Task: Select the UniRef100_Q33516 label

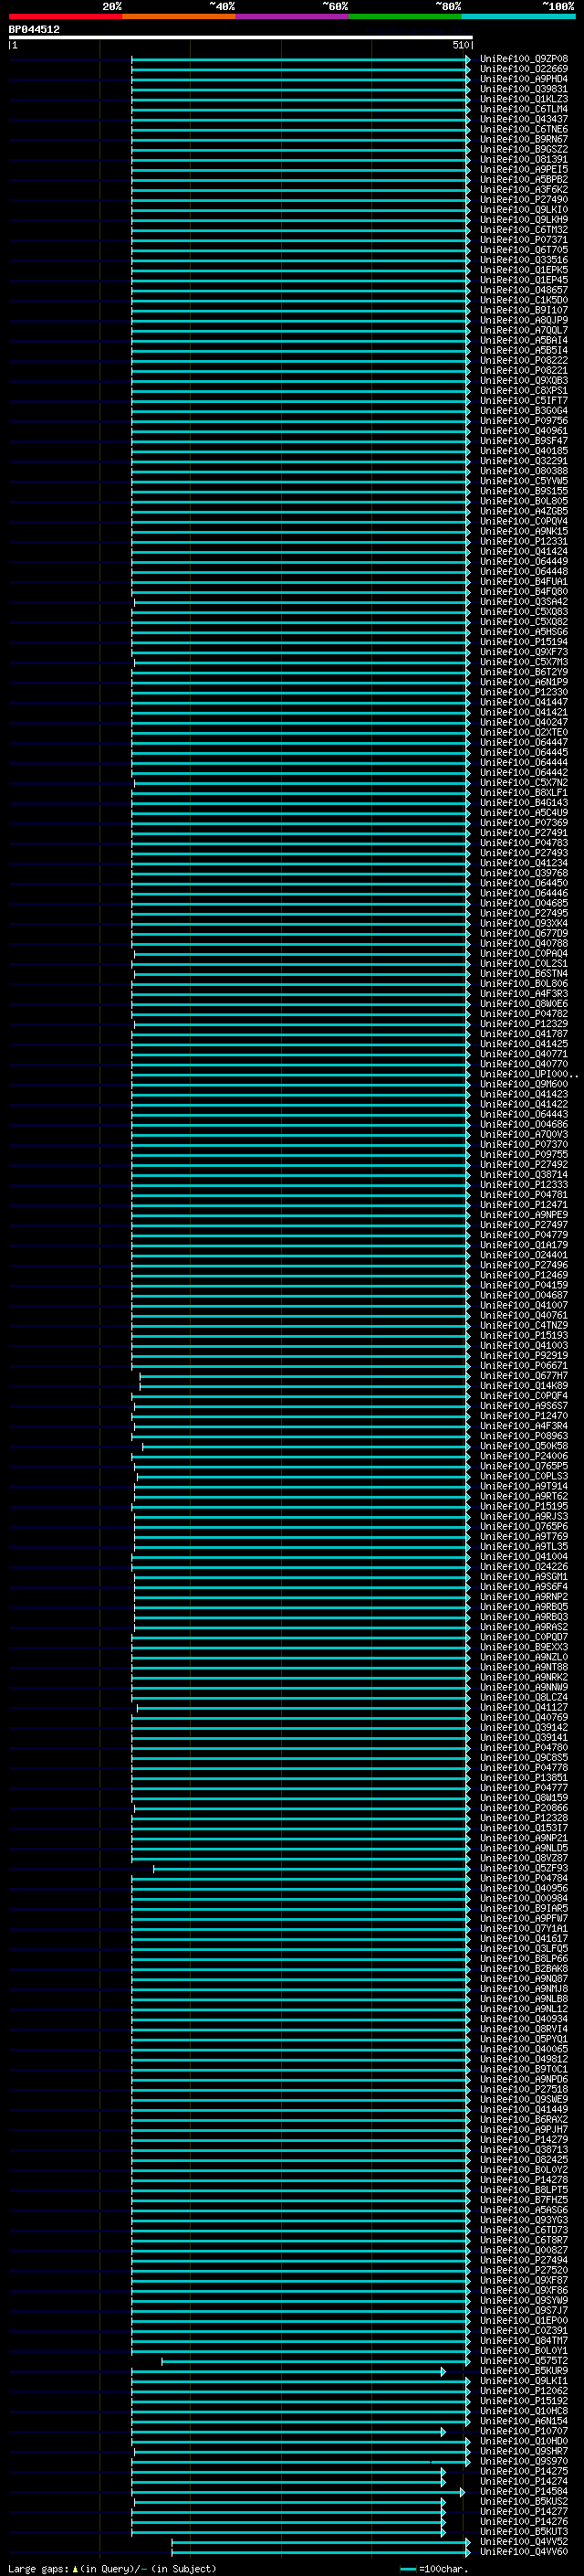Action: pyautogui.click(x=524, y=260)
